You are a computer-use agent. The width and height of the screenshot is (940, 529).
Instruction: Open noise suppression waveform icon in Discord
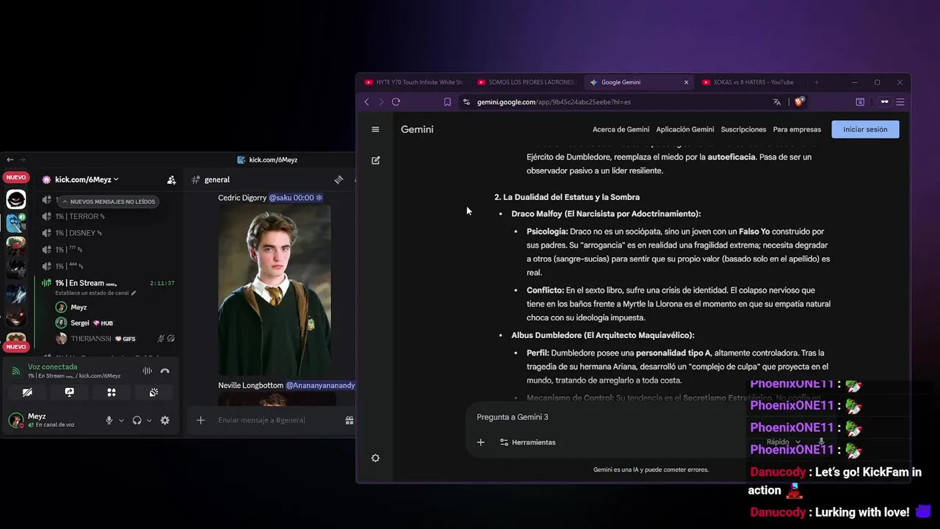[147, 371]
